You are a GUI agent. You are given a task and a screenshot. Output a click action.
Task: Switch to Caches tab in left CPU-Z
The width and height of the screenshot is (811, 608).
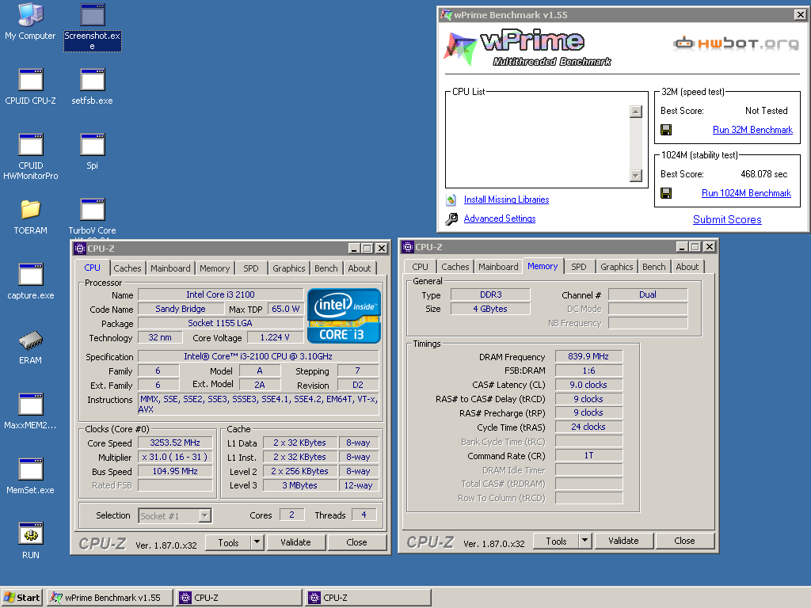(x=128, y=268)
